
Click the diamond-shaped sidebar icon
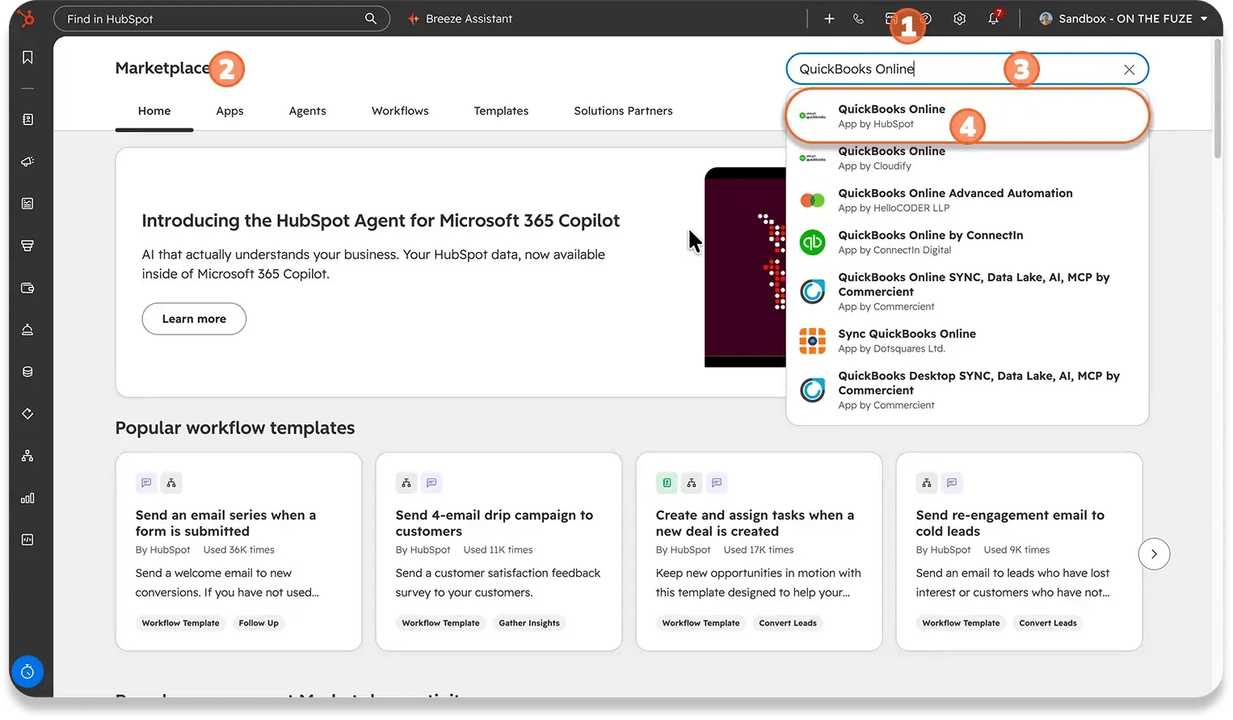27,414
